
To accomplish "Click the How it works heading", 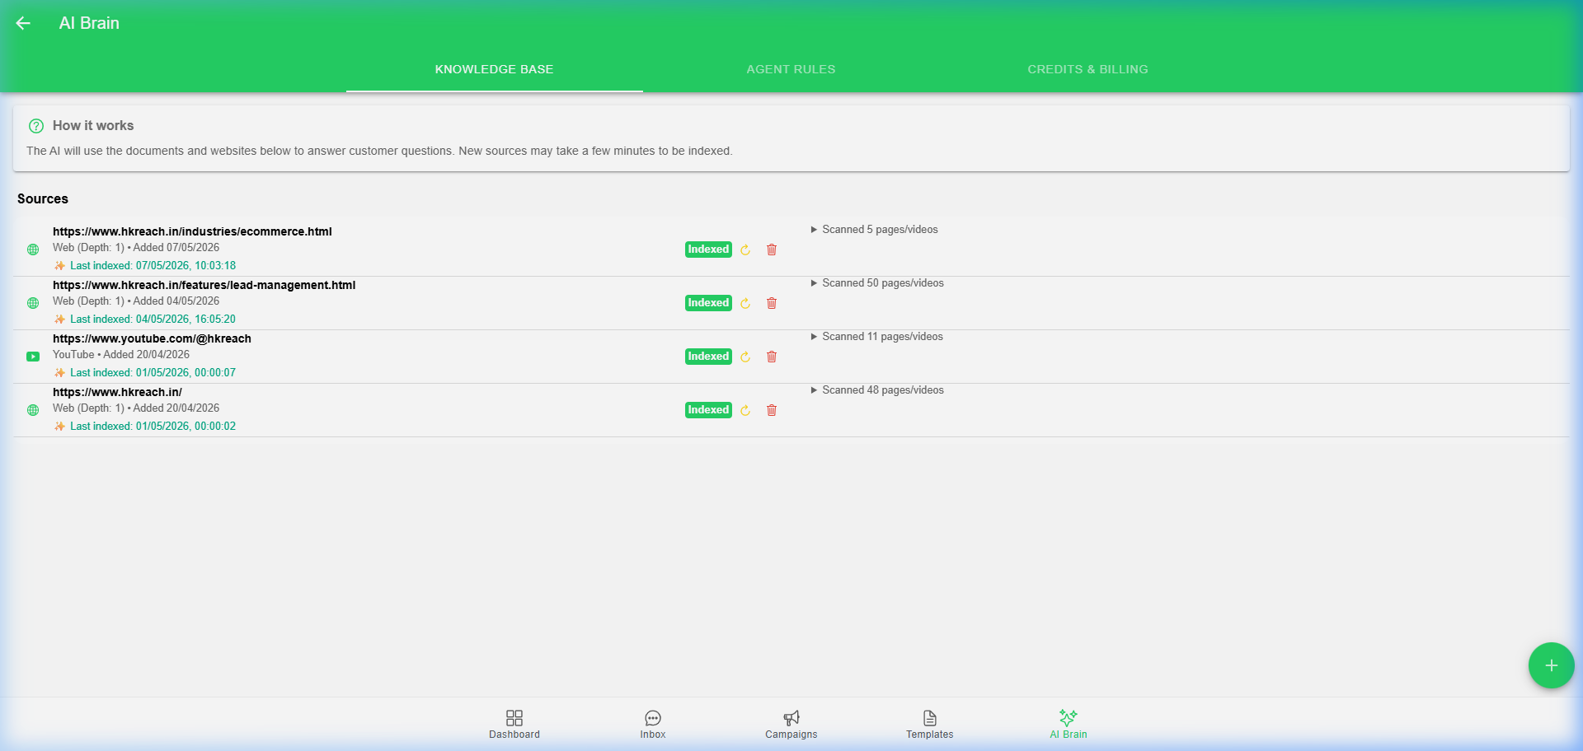I will [x=93, y=125].
